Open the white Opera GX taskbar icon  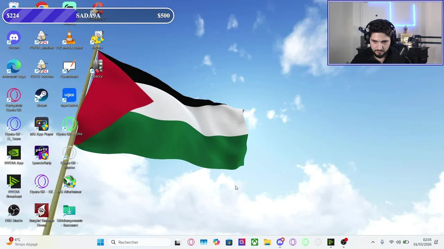[318, 242]
